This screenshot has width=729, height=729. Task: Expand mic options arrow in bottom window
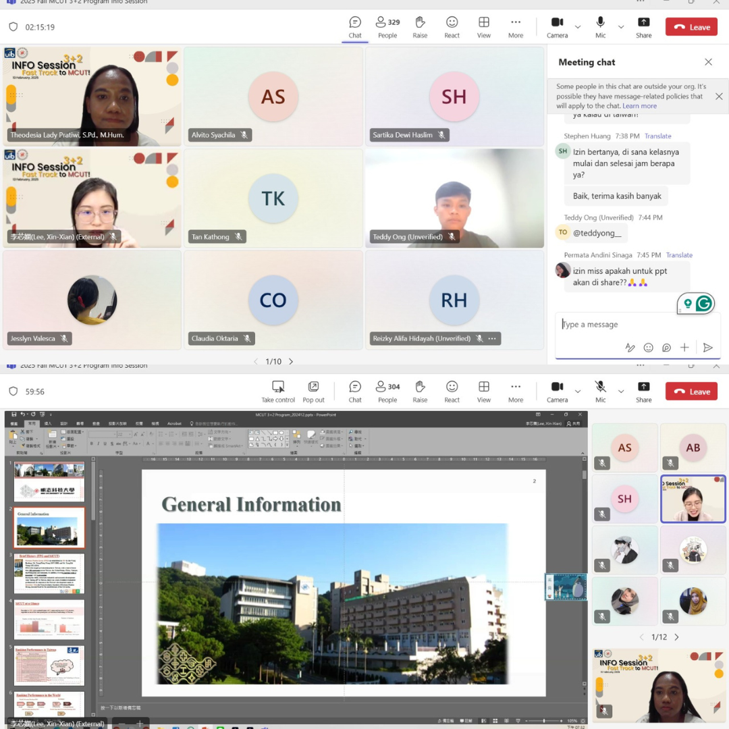click(x=621, y=391)
